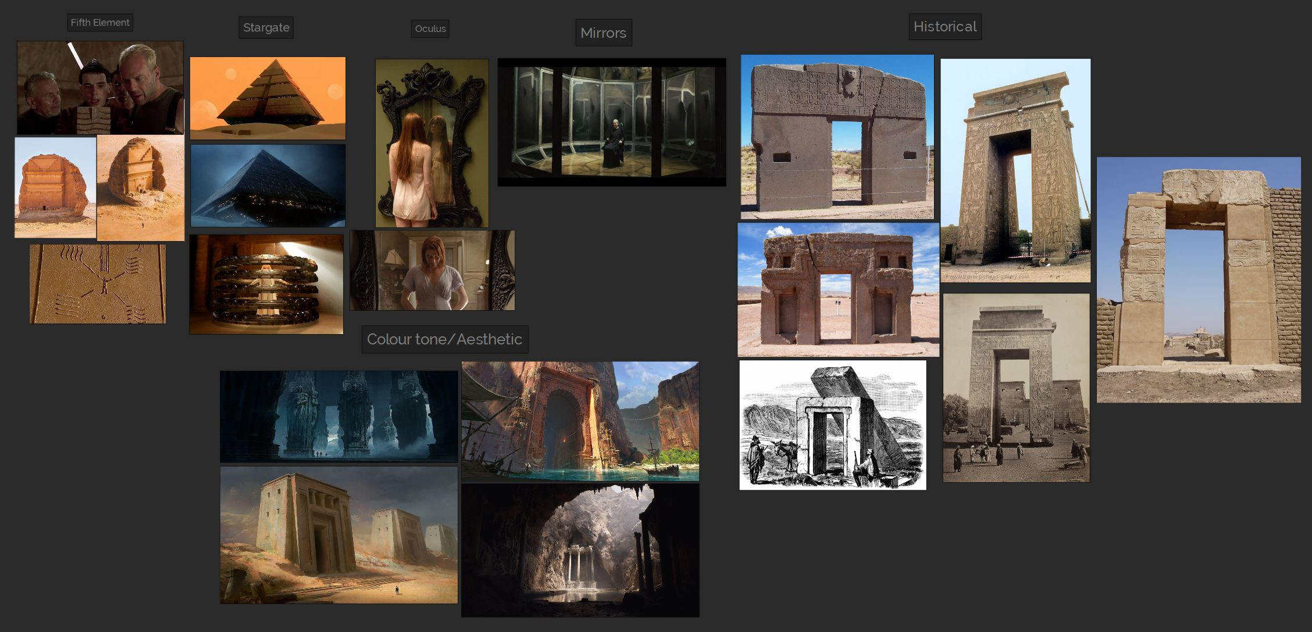Screen dimensions: 1312x632
Task: Select the stacked ring device with light beam
Action: [x=266, y=284]
